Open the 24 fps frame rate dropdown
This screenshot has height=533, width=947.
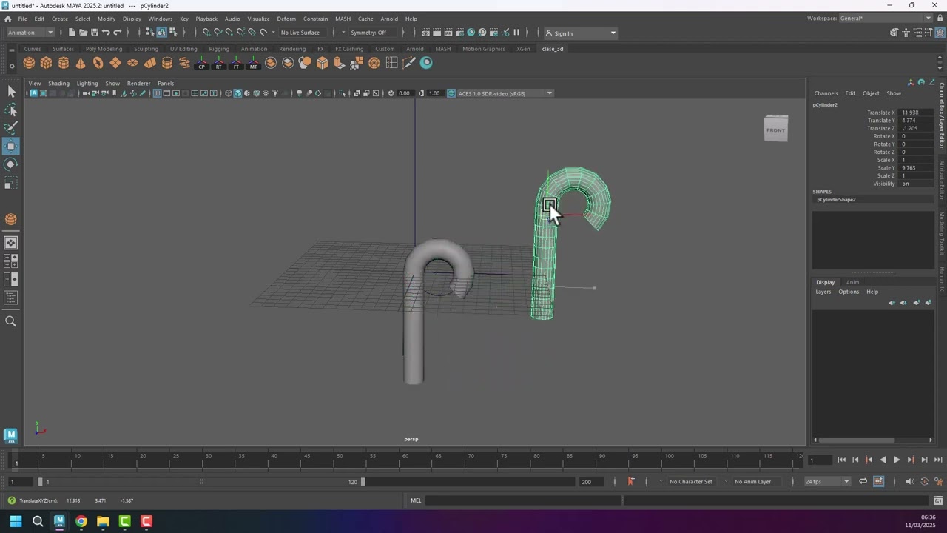(x=827, y=482)
